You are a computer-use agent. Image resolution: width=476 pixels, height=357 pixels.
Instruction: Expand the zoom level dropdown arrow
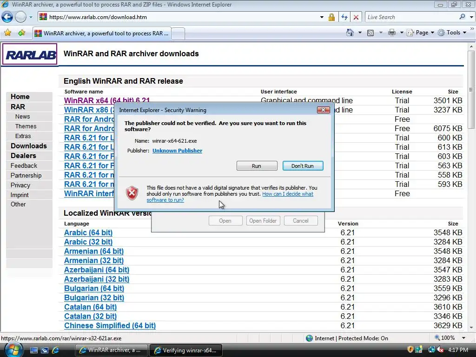463,338
